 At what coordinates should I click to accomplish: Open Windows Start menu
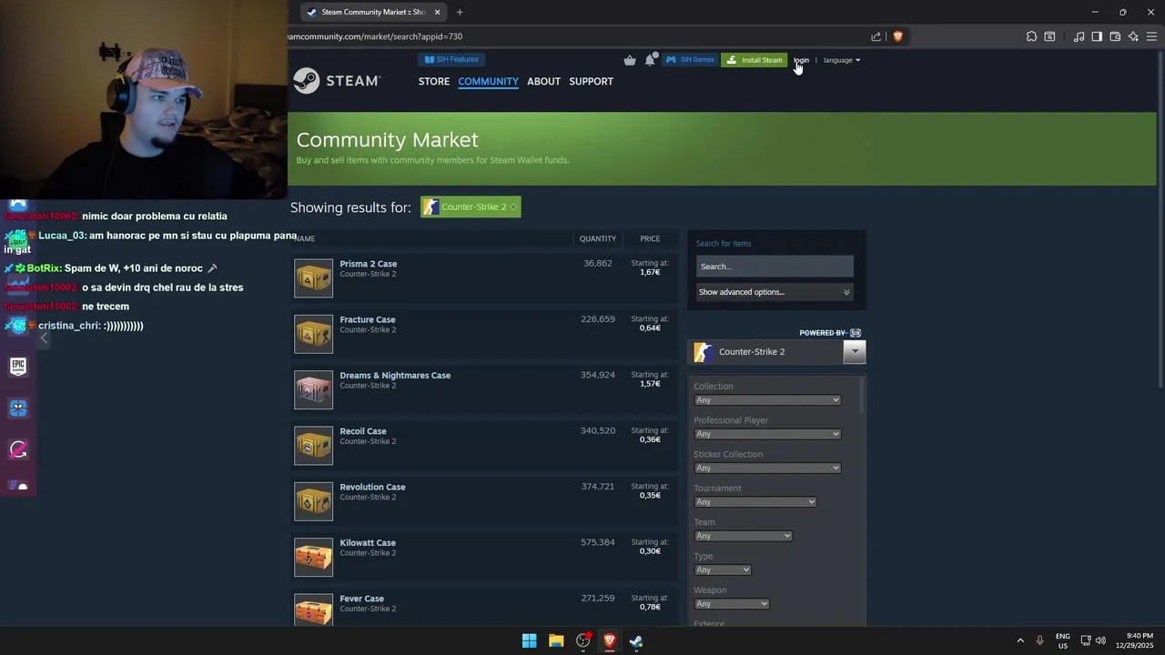click(529, 640)
